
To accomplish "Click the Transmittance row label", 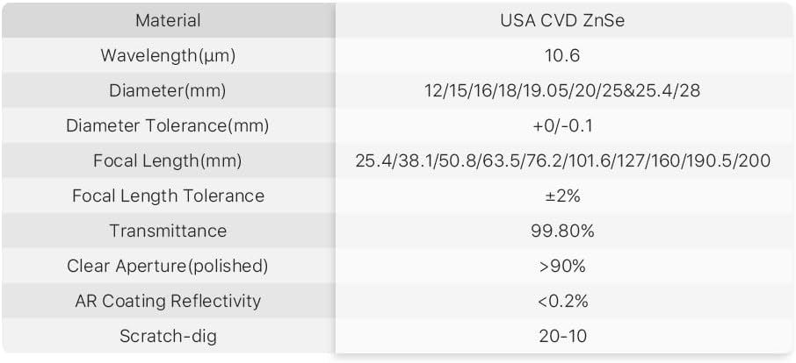I will 168,231.
